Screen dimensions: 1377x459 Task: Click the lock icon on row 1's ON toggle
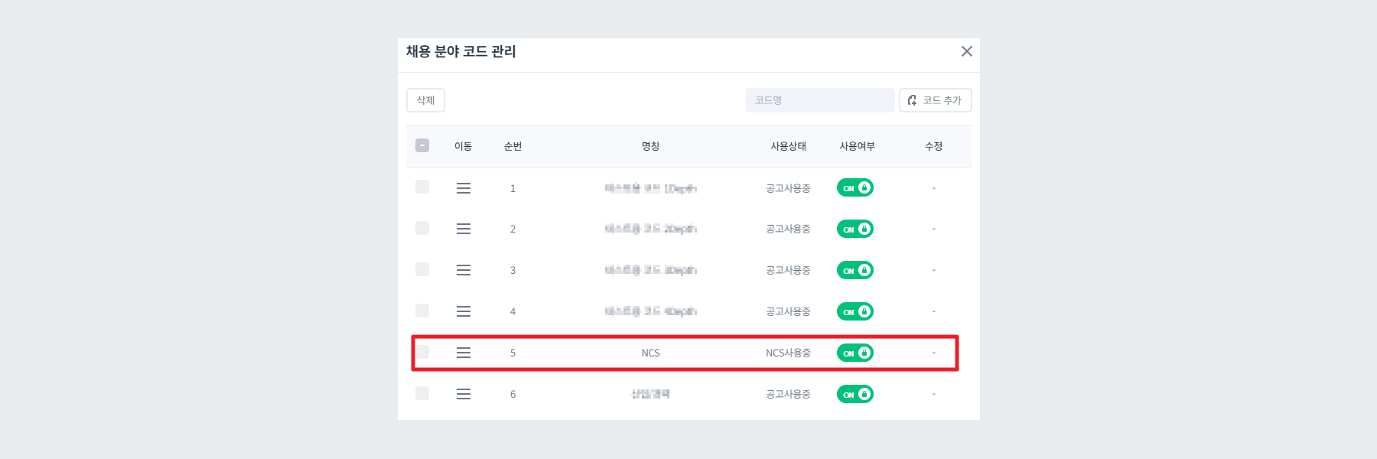point(864,187)
